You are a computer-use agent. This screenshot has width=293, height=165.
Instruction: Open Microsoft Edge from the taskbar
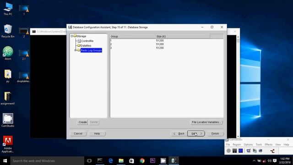click(x=111, y=161)
